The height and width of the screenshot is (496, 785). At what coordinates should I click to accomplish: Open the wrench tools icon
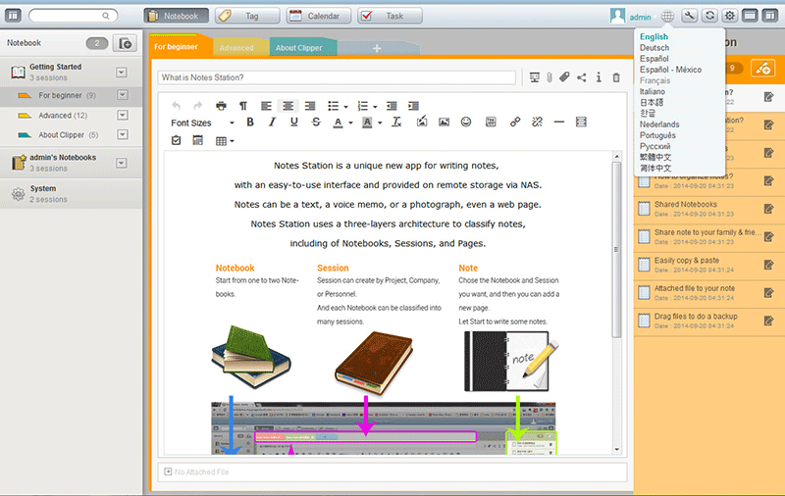coord(690,16)
